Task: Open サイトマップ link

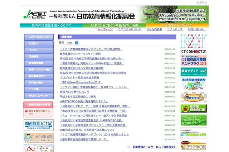Action: click(175, 29)
